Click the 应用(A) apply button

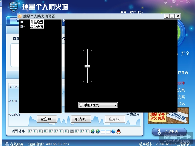[115, 119]
